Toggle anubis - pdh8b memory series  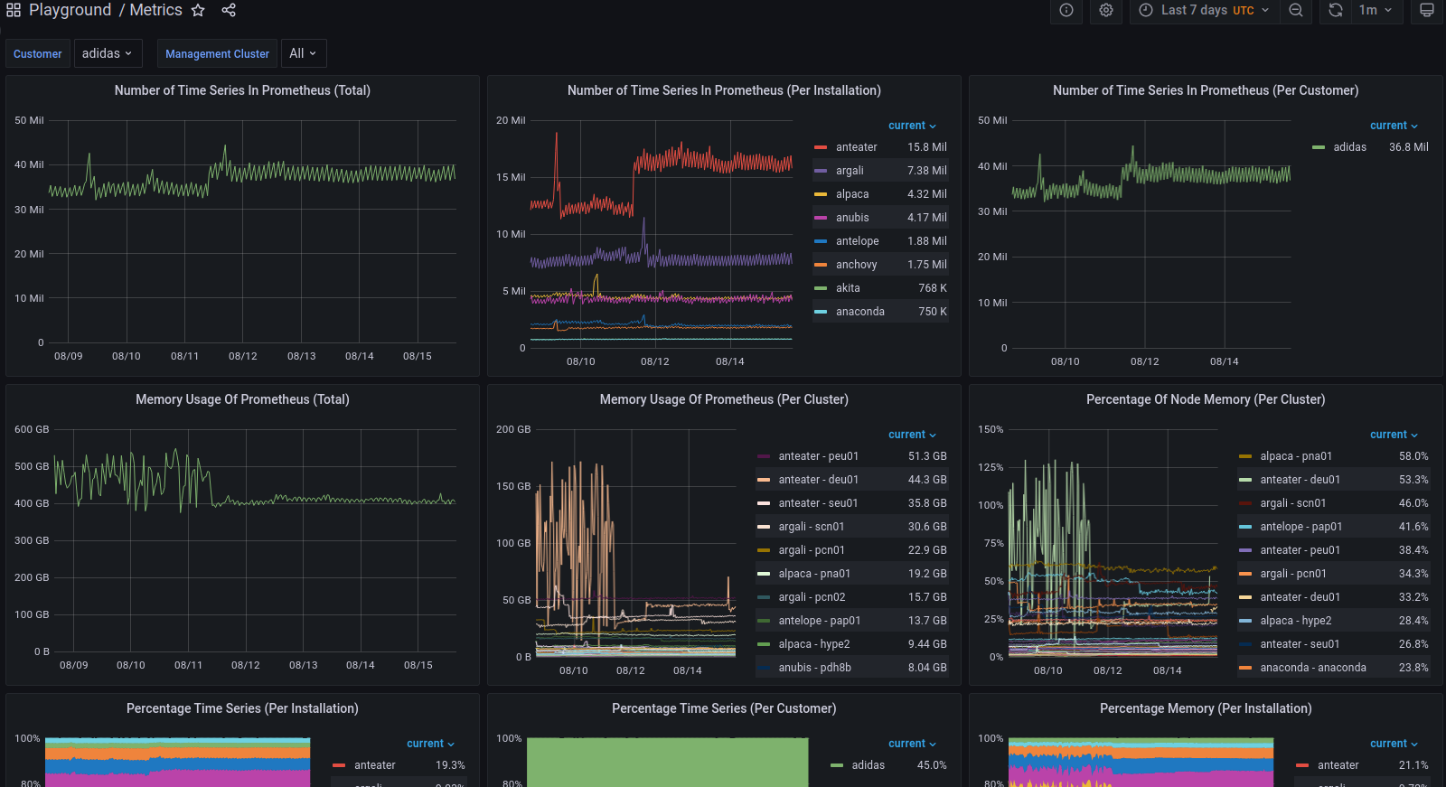[814, 668]
